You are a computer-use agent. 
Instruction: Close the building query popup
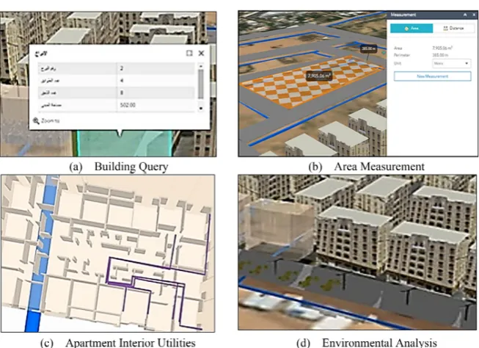201,53
